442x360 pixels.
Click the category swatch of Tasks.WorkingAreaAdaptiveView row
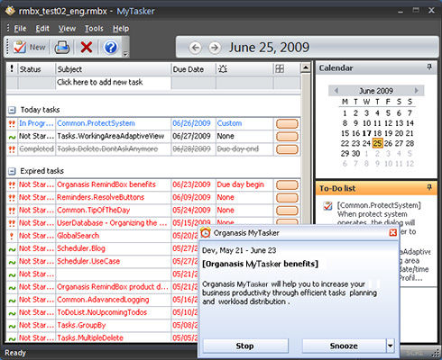pos(287,137)
